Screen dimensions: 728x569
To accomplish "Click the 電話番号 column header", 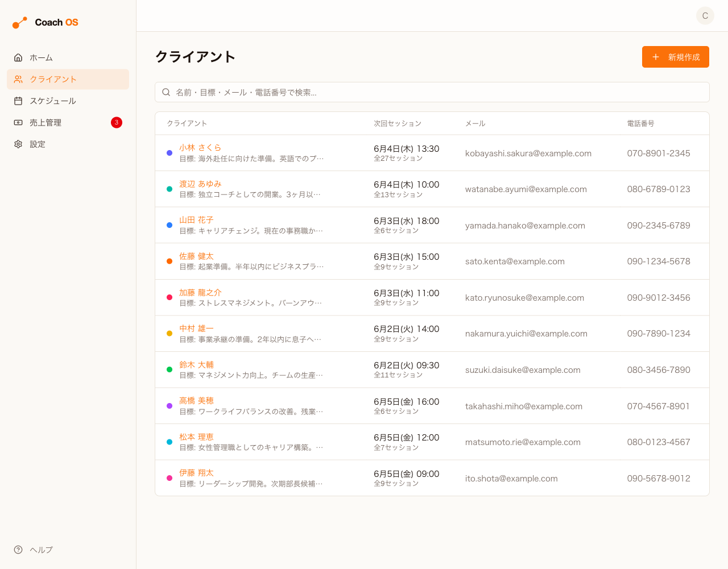I will 640,123.
